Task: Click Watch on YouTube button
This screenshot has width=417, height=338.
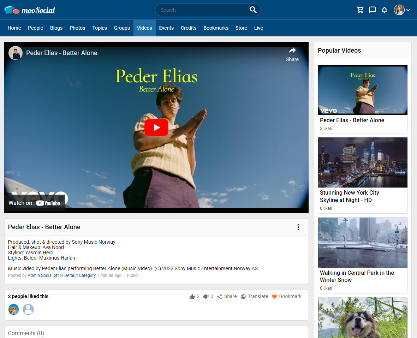Action: point(35,203)
